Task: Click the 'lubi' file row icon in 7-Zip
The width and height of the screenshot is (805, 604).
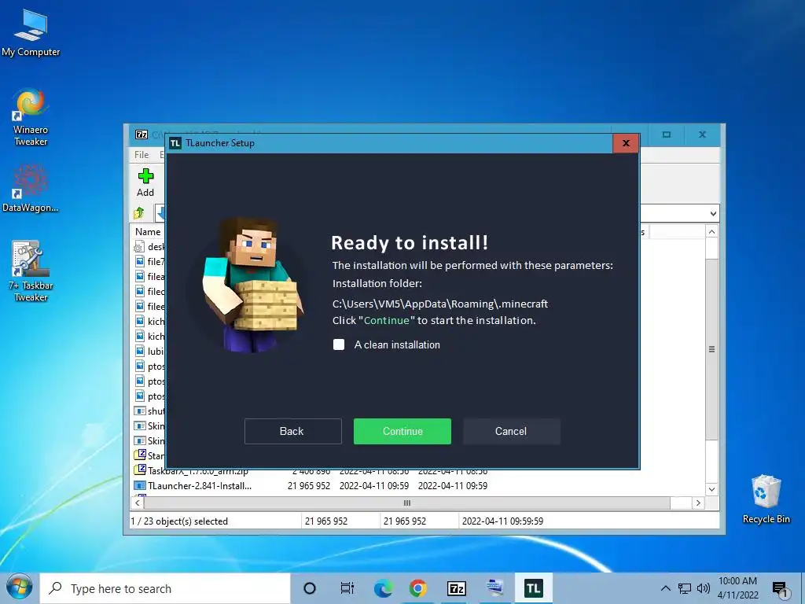Action: click(x=140, y=351)
